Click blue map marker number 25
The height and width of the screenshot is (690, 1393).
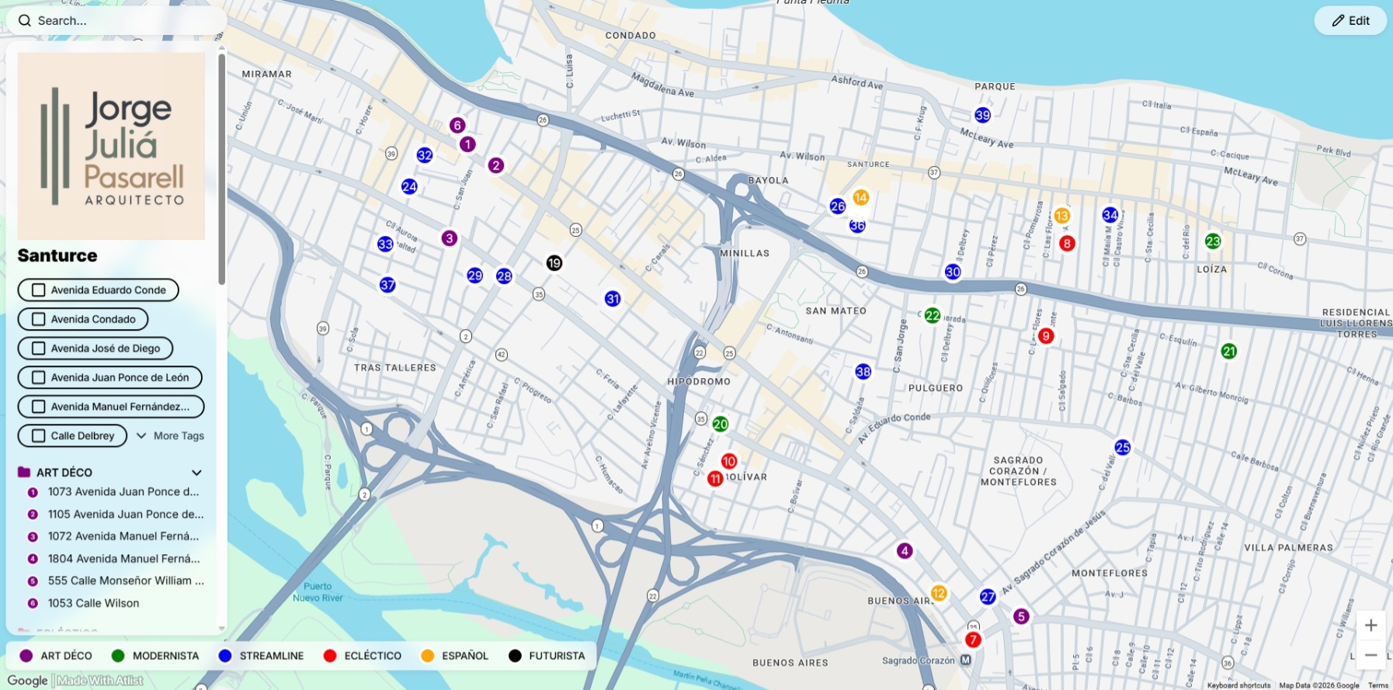(1123, 447)
